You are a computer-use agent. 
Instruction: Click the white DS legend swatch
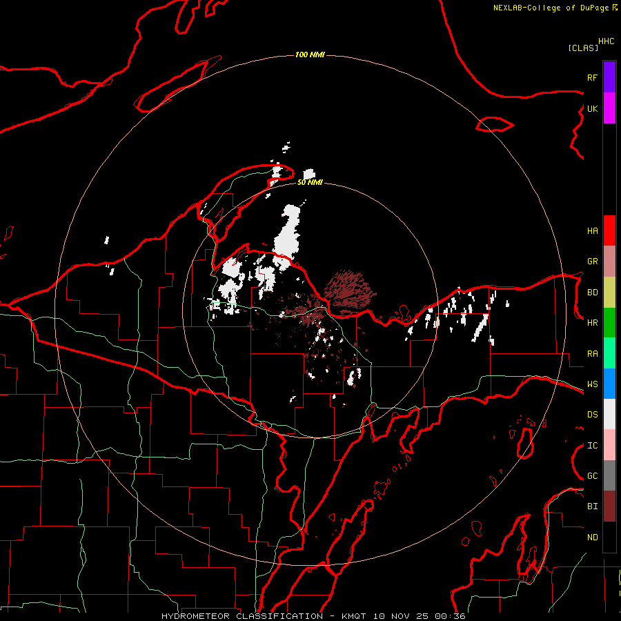coord(609,414)
